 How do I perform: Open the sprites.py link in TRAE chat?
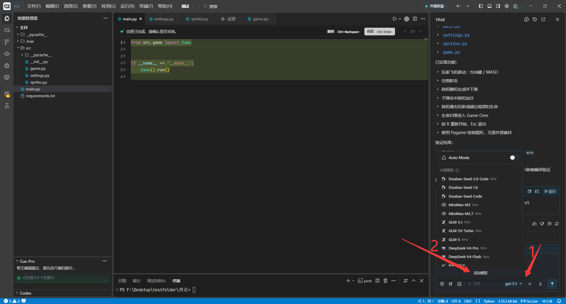455,44
